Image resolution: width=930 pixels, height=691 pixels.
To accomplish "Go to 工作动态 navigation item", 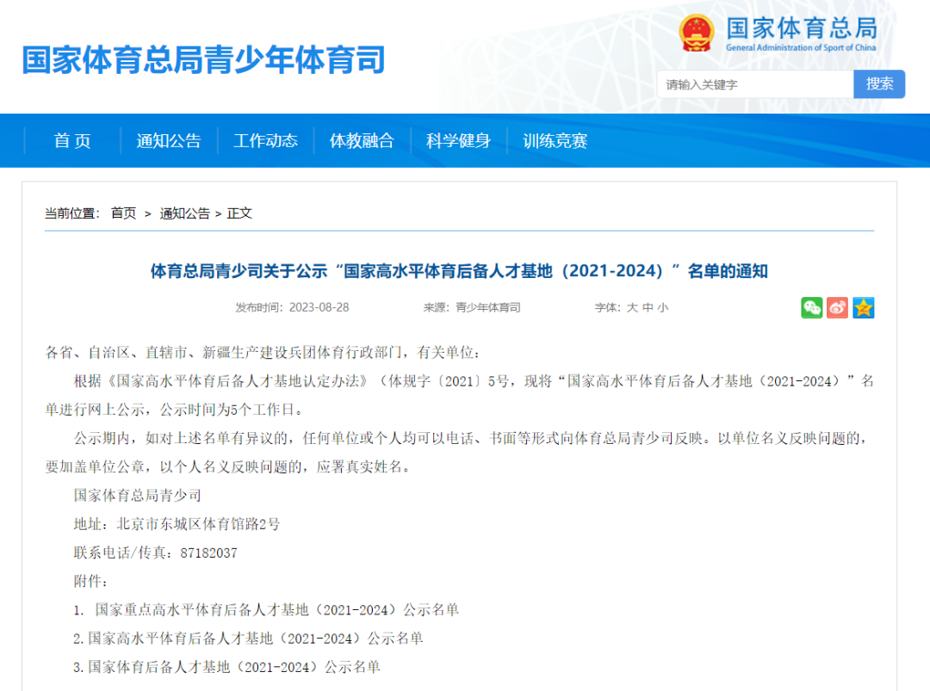I will [x=266, y=140].
